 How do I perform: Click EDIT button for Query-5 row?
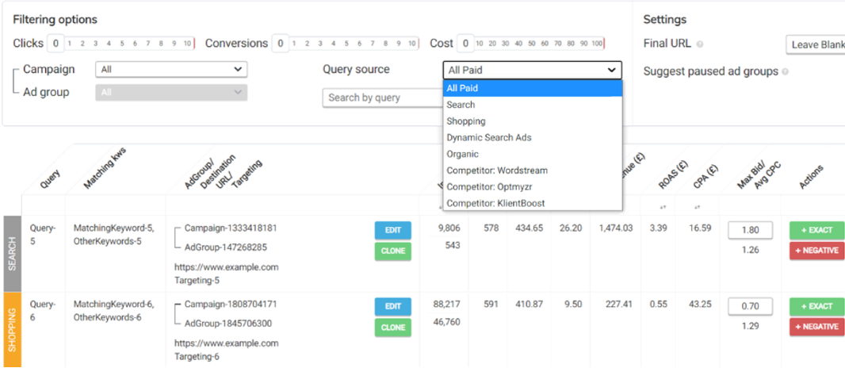click(393, 230)
